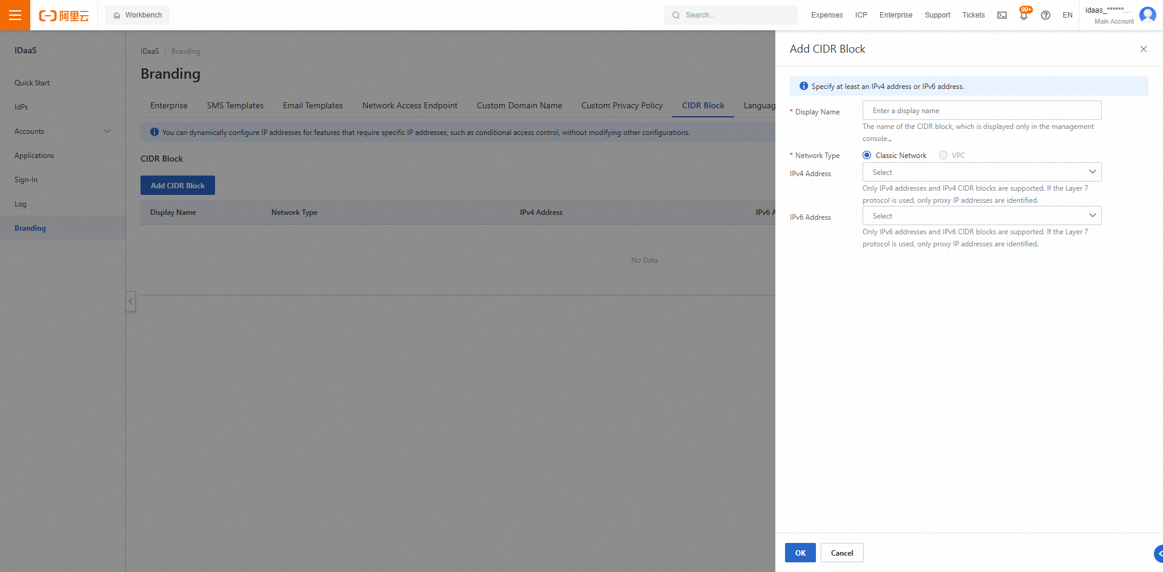Click the Add CIDR Block button

177,185
